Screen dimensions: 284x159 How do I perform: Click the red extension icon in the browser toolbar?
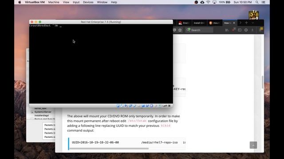233,30
